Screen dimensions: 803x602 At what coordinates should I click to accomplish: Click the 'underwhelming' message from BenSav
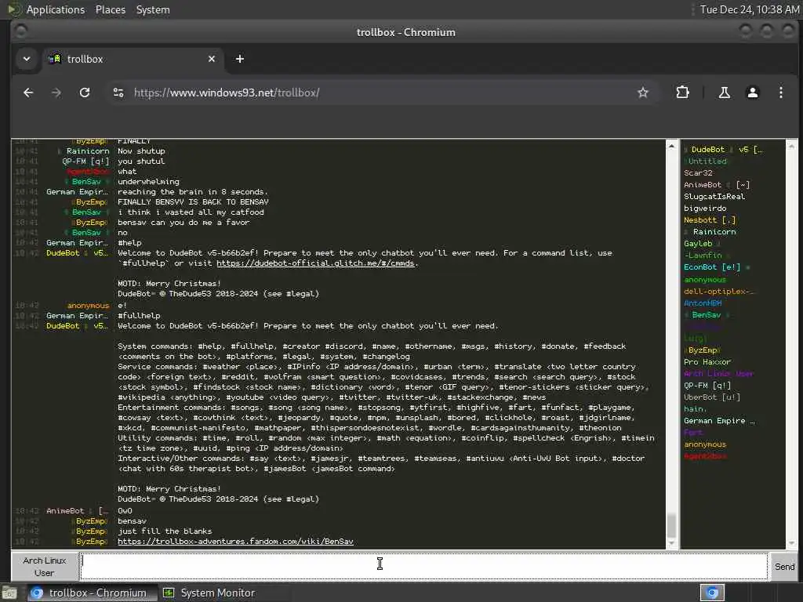(148, 182)
